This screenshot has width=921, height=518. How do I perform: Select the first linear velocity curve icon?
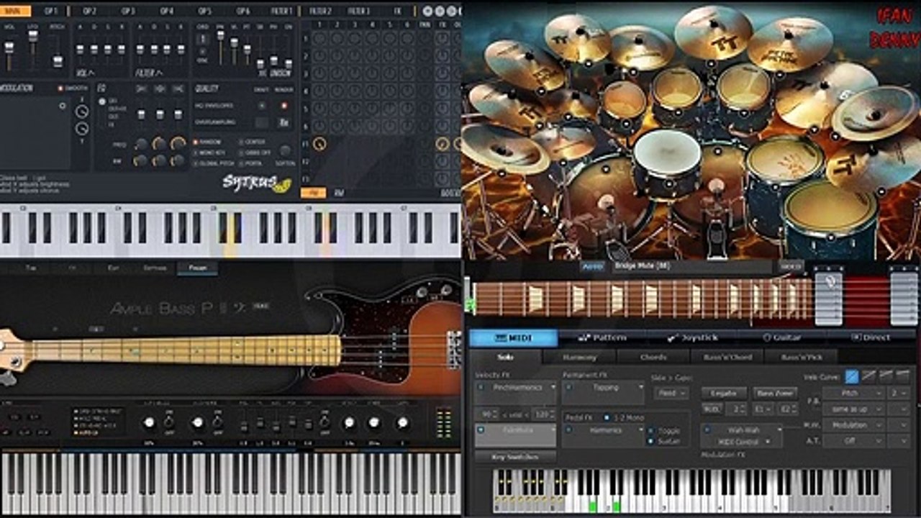tap(852, 376)
